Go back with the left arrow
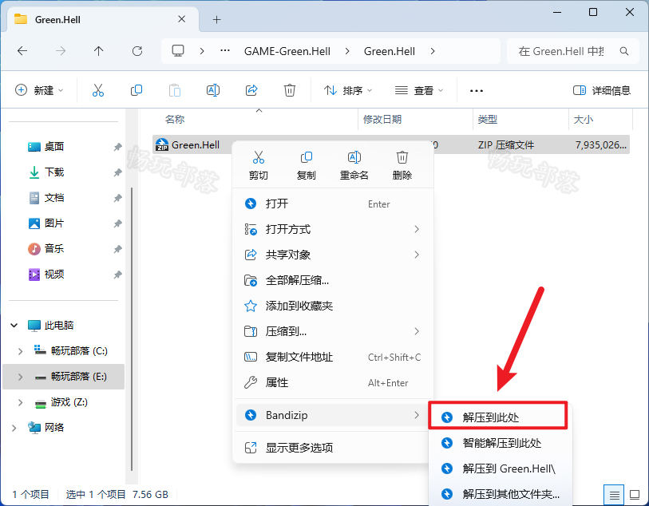 point(22,51)
